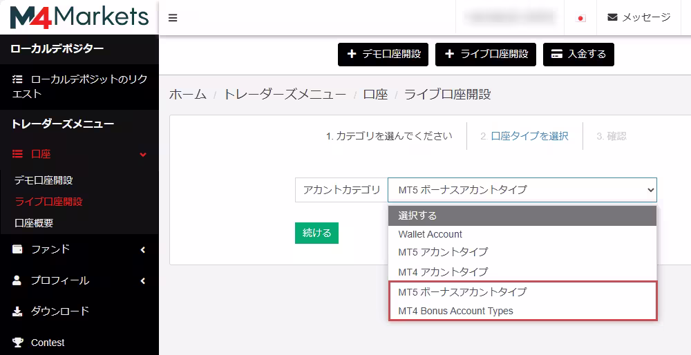Open メッセージ in the header
Viewport: 691px width, 355px height.
[639, 17]
